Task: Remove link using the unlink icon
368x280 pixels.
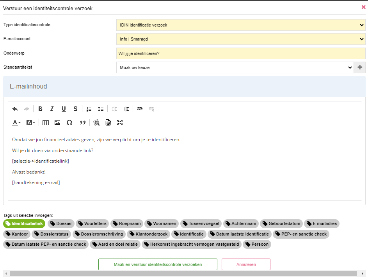Action: point(151,109)
